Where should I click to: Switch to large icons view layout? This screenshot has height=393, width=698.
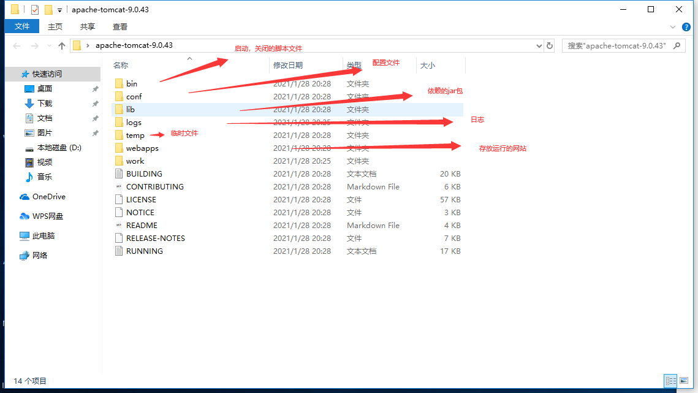coord(684,381)
